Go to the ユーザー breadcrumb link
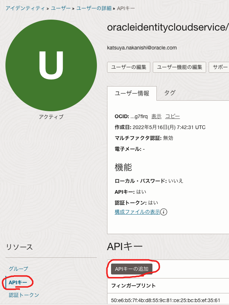This screenshot has width=229, height=305. (61, 8)
